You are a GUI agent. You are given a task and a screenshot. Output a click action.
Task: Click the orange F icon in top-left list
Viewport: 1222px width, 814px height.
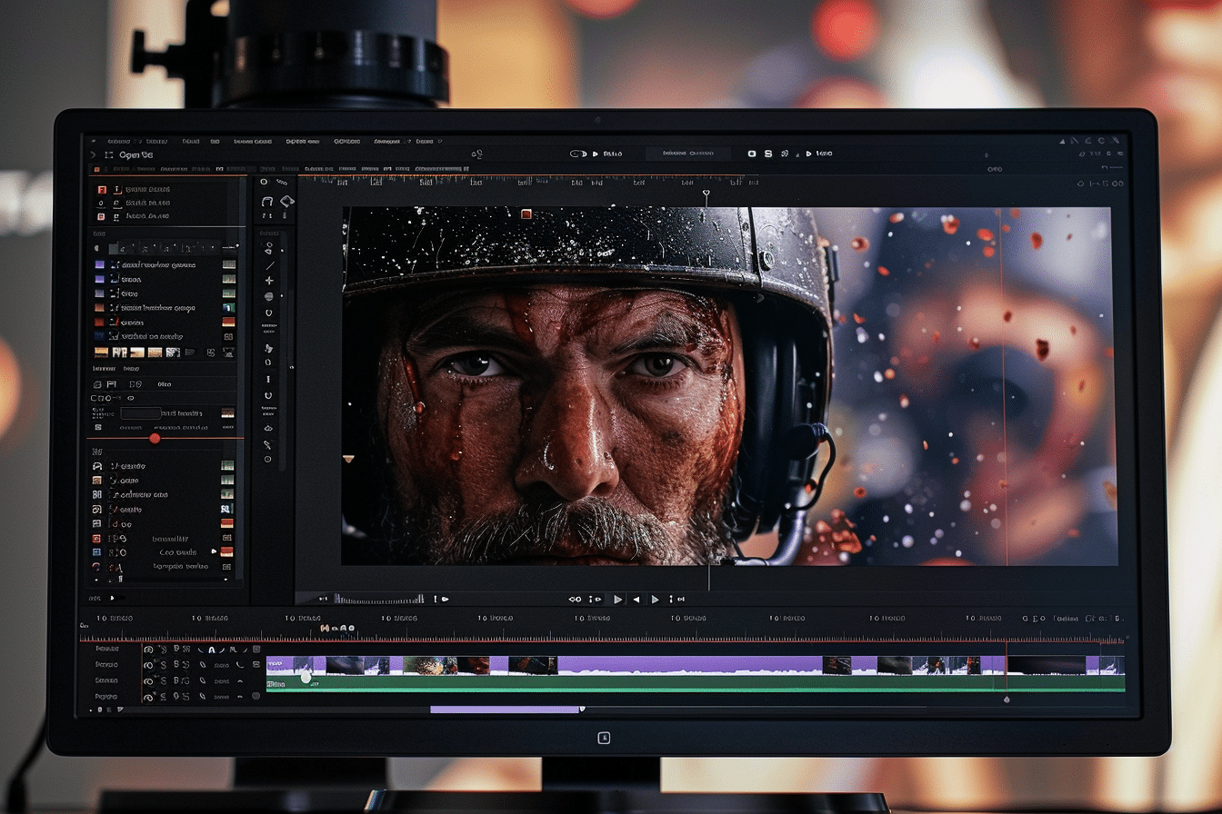102,189
